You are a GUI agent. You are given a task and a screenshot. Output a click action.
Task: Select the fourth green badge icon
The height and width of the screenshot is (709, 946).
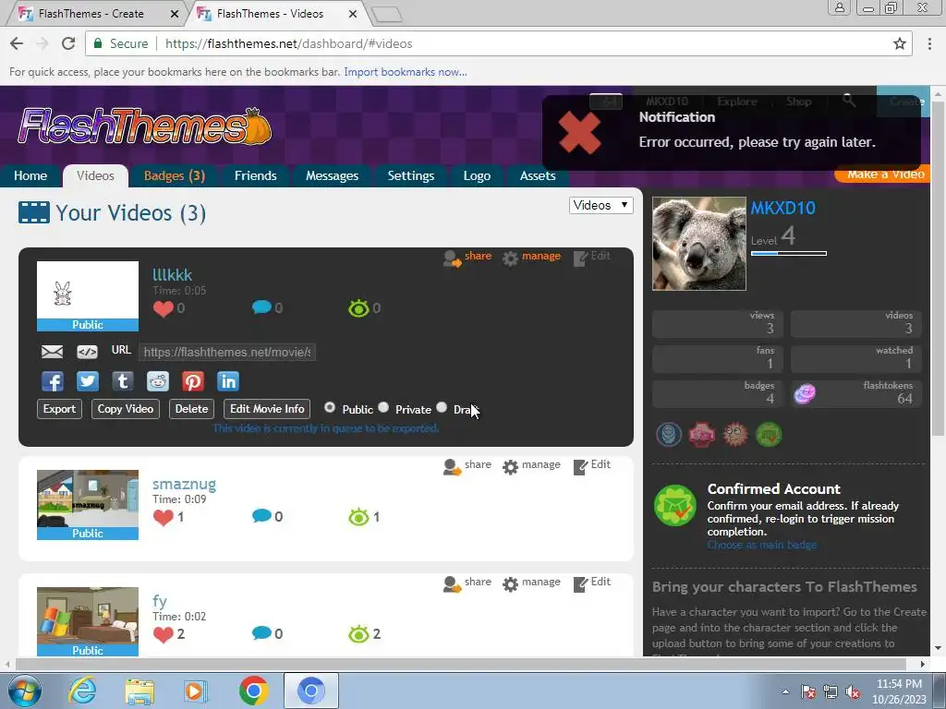click(x=769, y=434)
